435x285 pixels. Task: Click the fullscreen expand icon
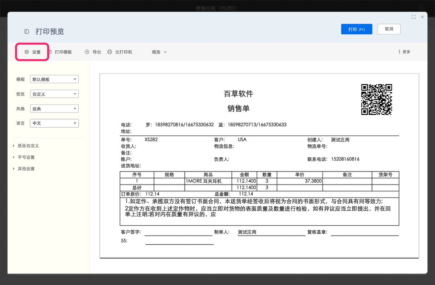coord(414,17)
